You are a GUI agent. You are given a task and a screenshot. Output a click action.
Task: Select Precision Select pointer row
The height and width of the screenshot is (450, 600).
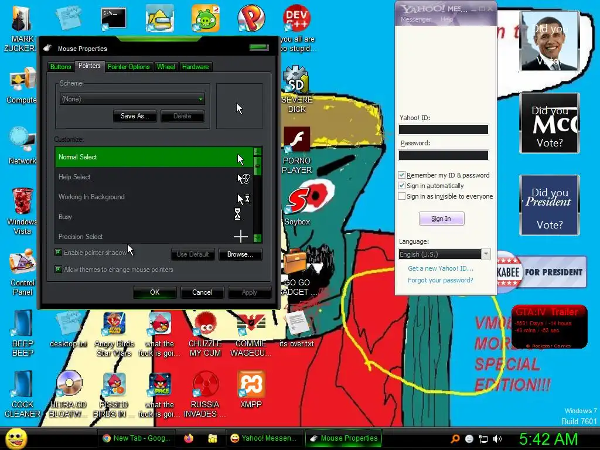tap(154, 237)
